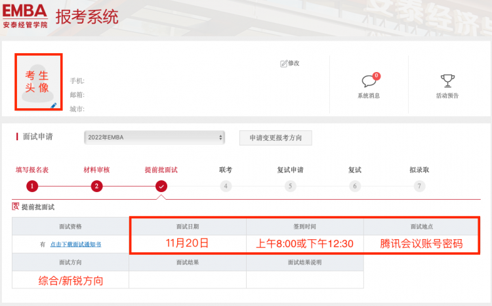Click the 提前批面试 step label
Screen dimensions: 492x306
click(161, 170)
